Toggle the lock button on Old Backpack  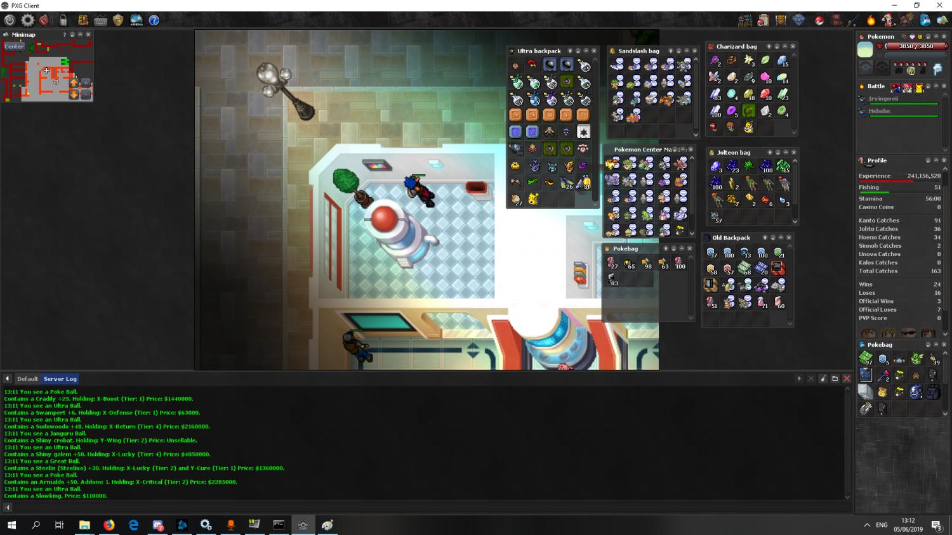click(773, 238)
